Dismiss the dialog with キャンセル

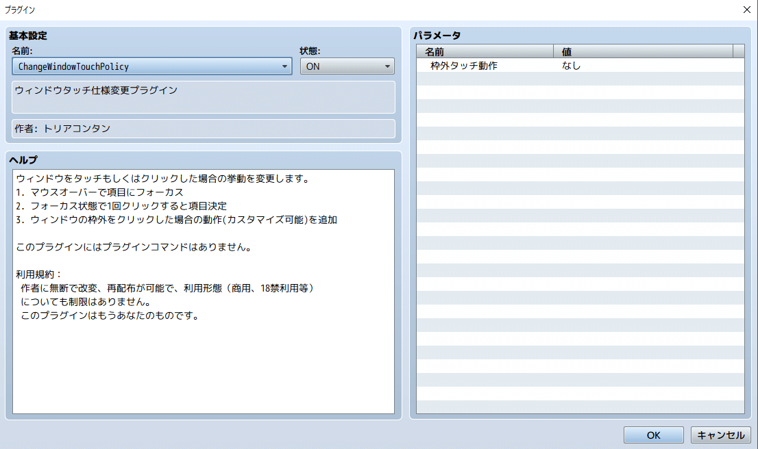point(720,435)
